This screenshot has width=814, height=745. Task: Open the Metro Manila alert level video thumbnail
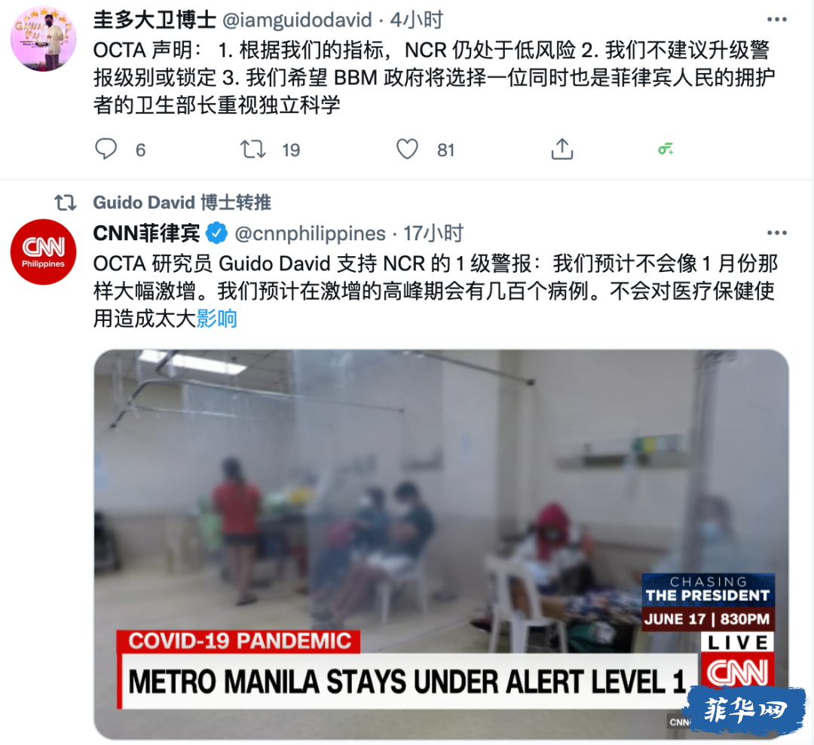(441, 544)
